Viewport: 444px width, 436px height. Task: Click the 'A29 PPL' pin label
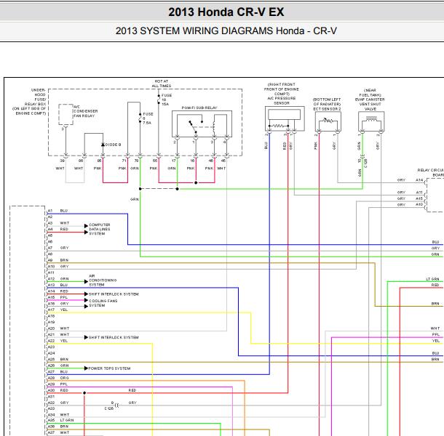(58, 384)
